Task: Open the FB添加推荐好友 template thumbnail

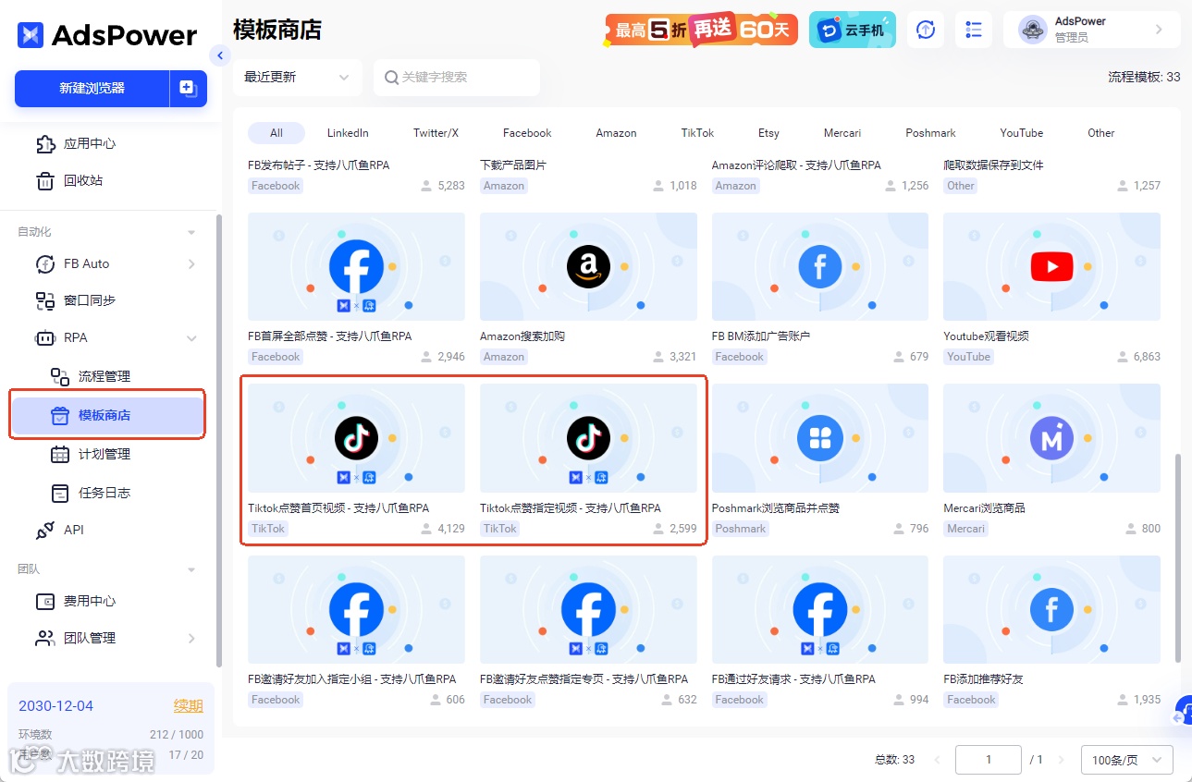Action: (1051, 610)
